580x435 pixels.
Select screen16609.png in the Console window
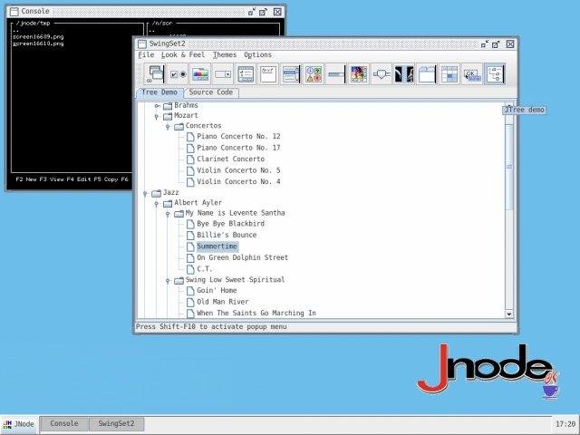tap(38, 36)
